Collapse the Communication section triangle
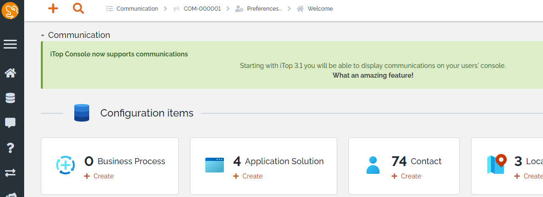543x197 pixels. coord(43,36)
